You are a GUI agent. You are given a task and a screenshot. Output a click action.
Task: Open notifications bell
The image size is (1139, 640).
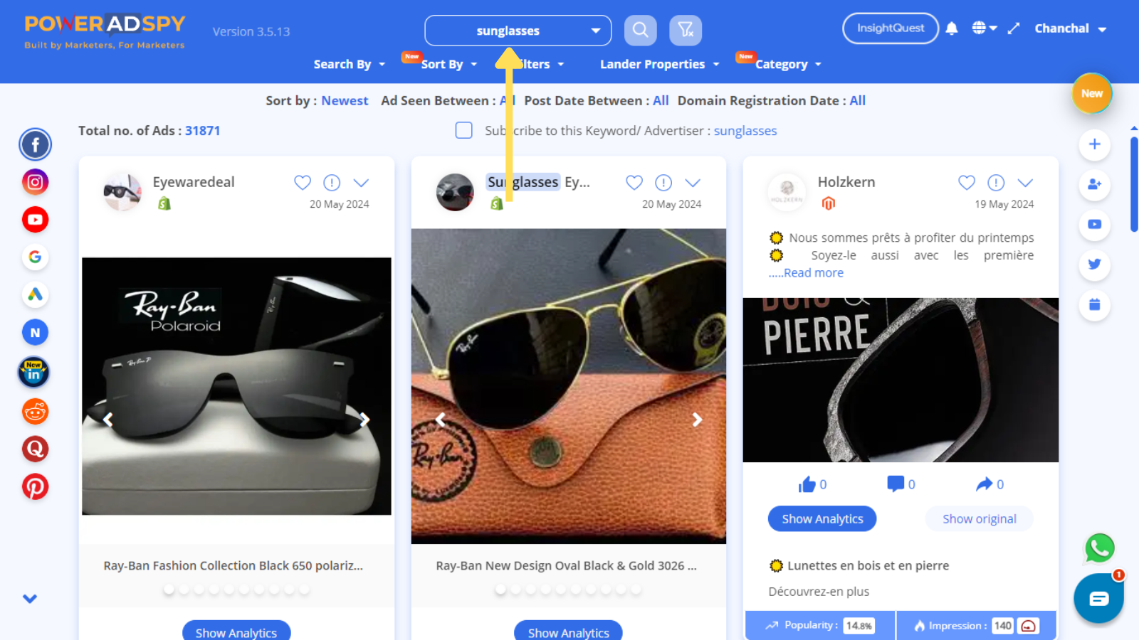click(952, 28)
